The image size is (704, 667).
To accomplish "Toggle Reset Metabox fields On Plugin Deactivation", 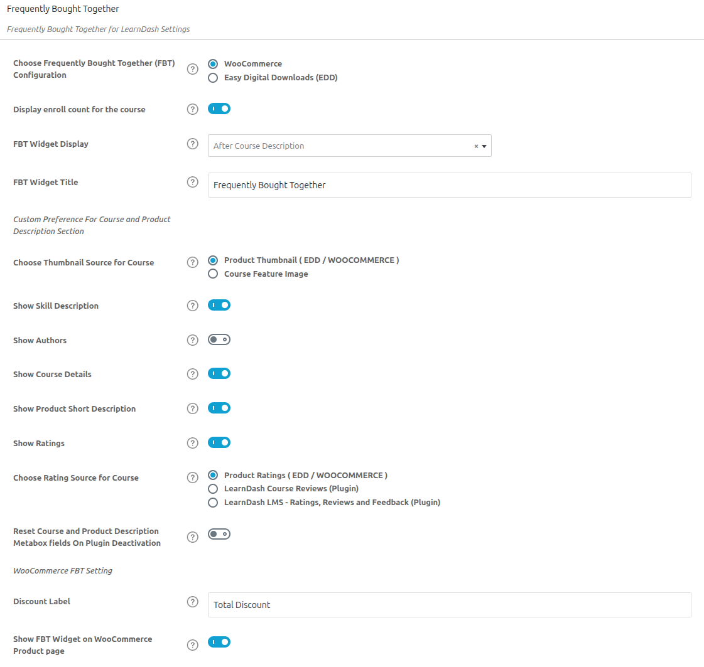I will coord(219,534).
